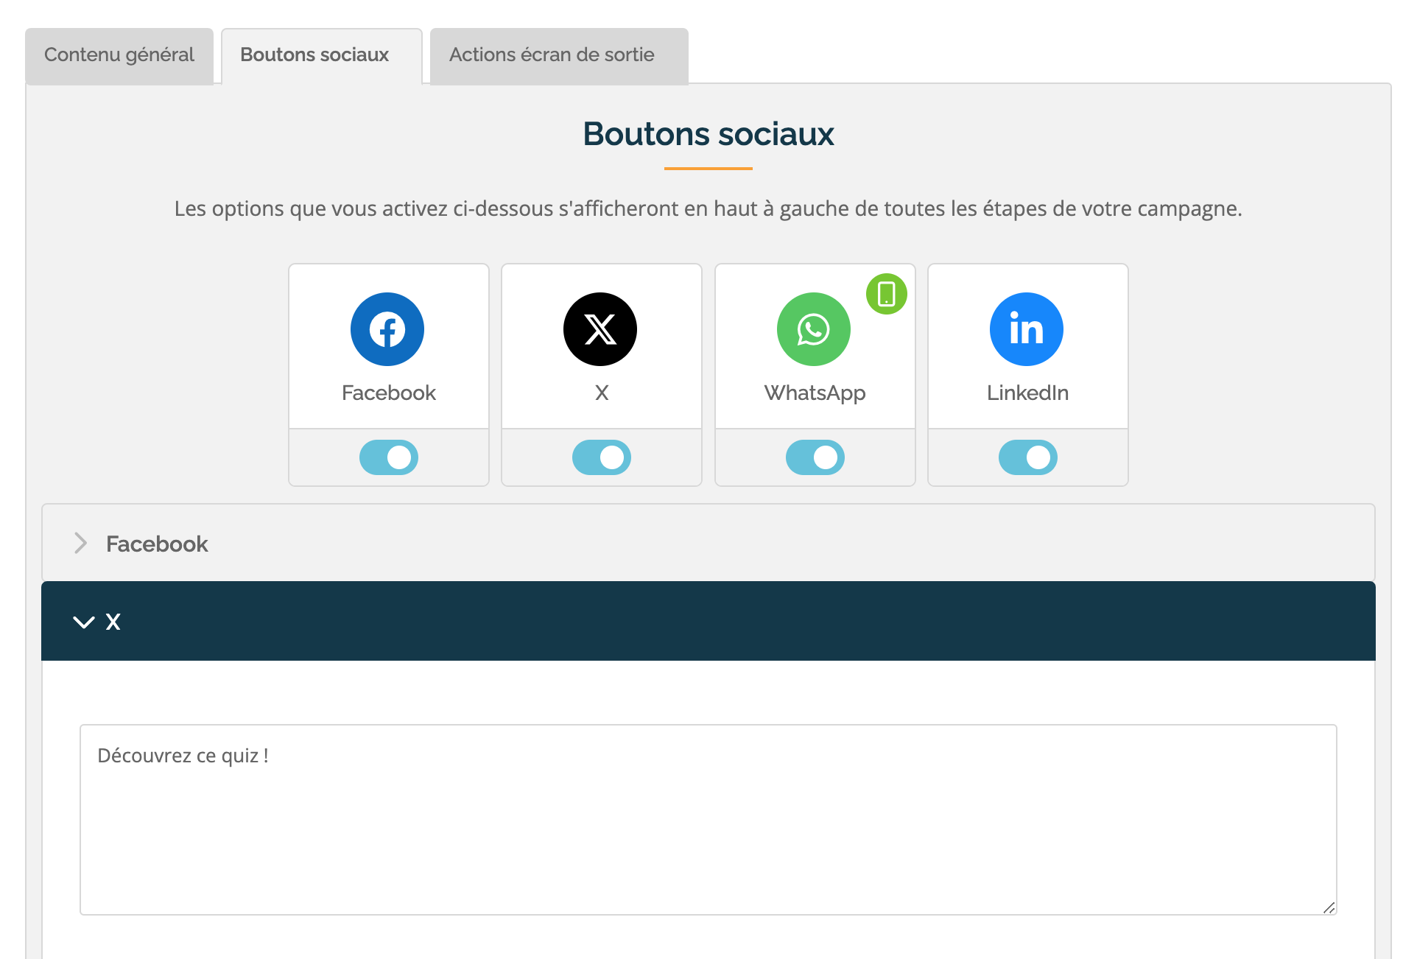Viewport: 1417px width, 959px height.
Task: Collapse the X accordion section
Action: [708, 621]
